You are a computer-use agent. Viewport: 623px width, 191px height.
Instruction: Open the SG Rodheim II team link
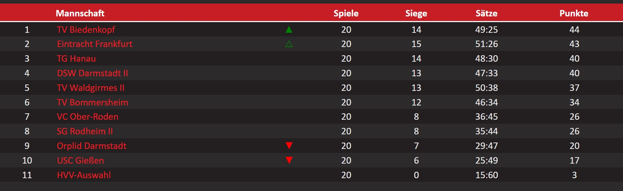(x=85, y=131)
